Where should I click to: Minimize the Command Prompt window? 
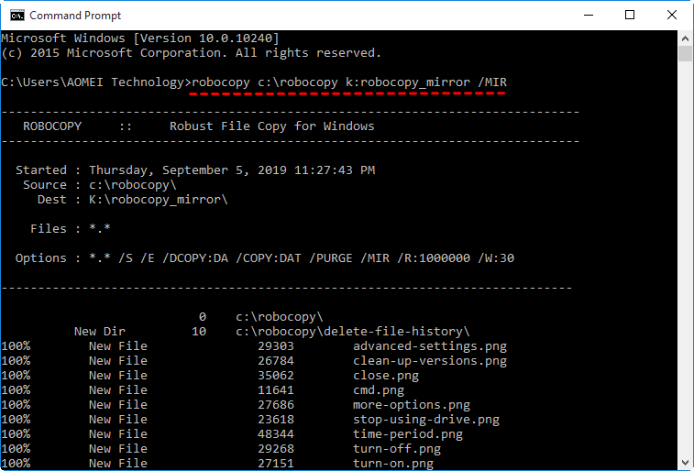click(x=587, y=15)
